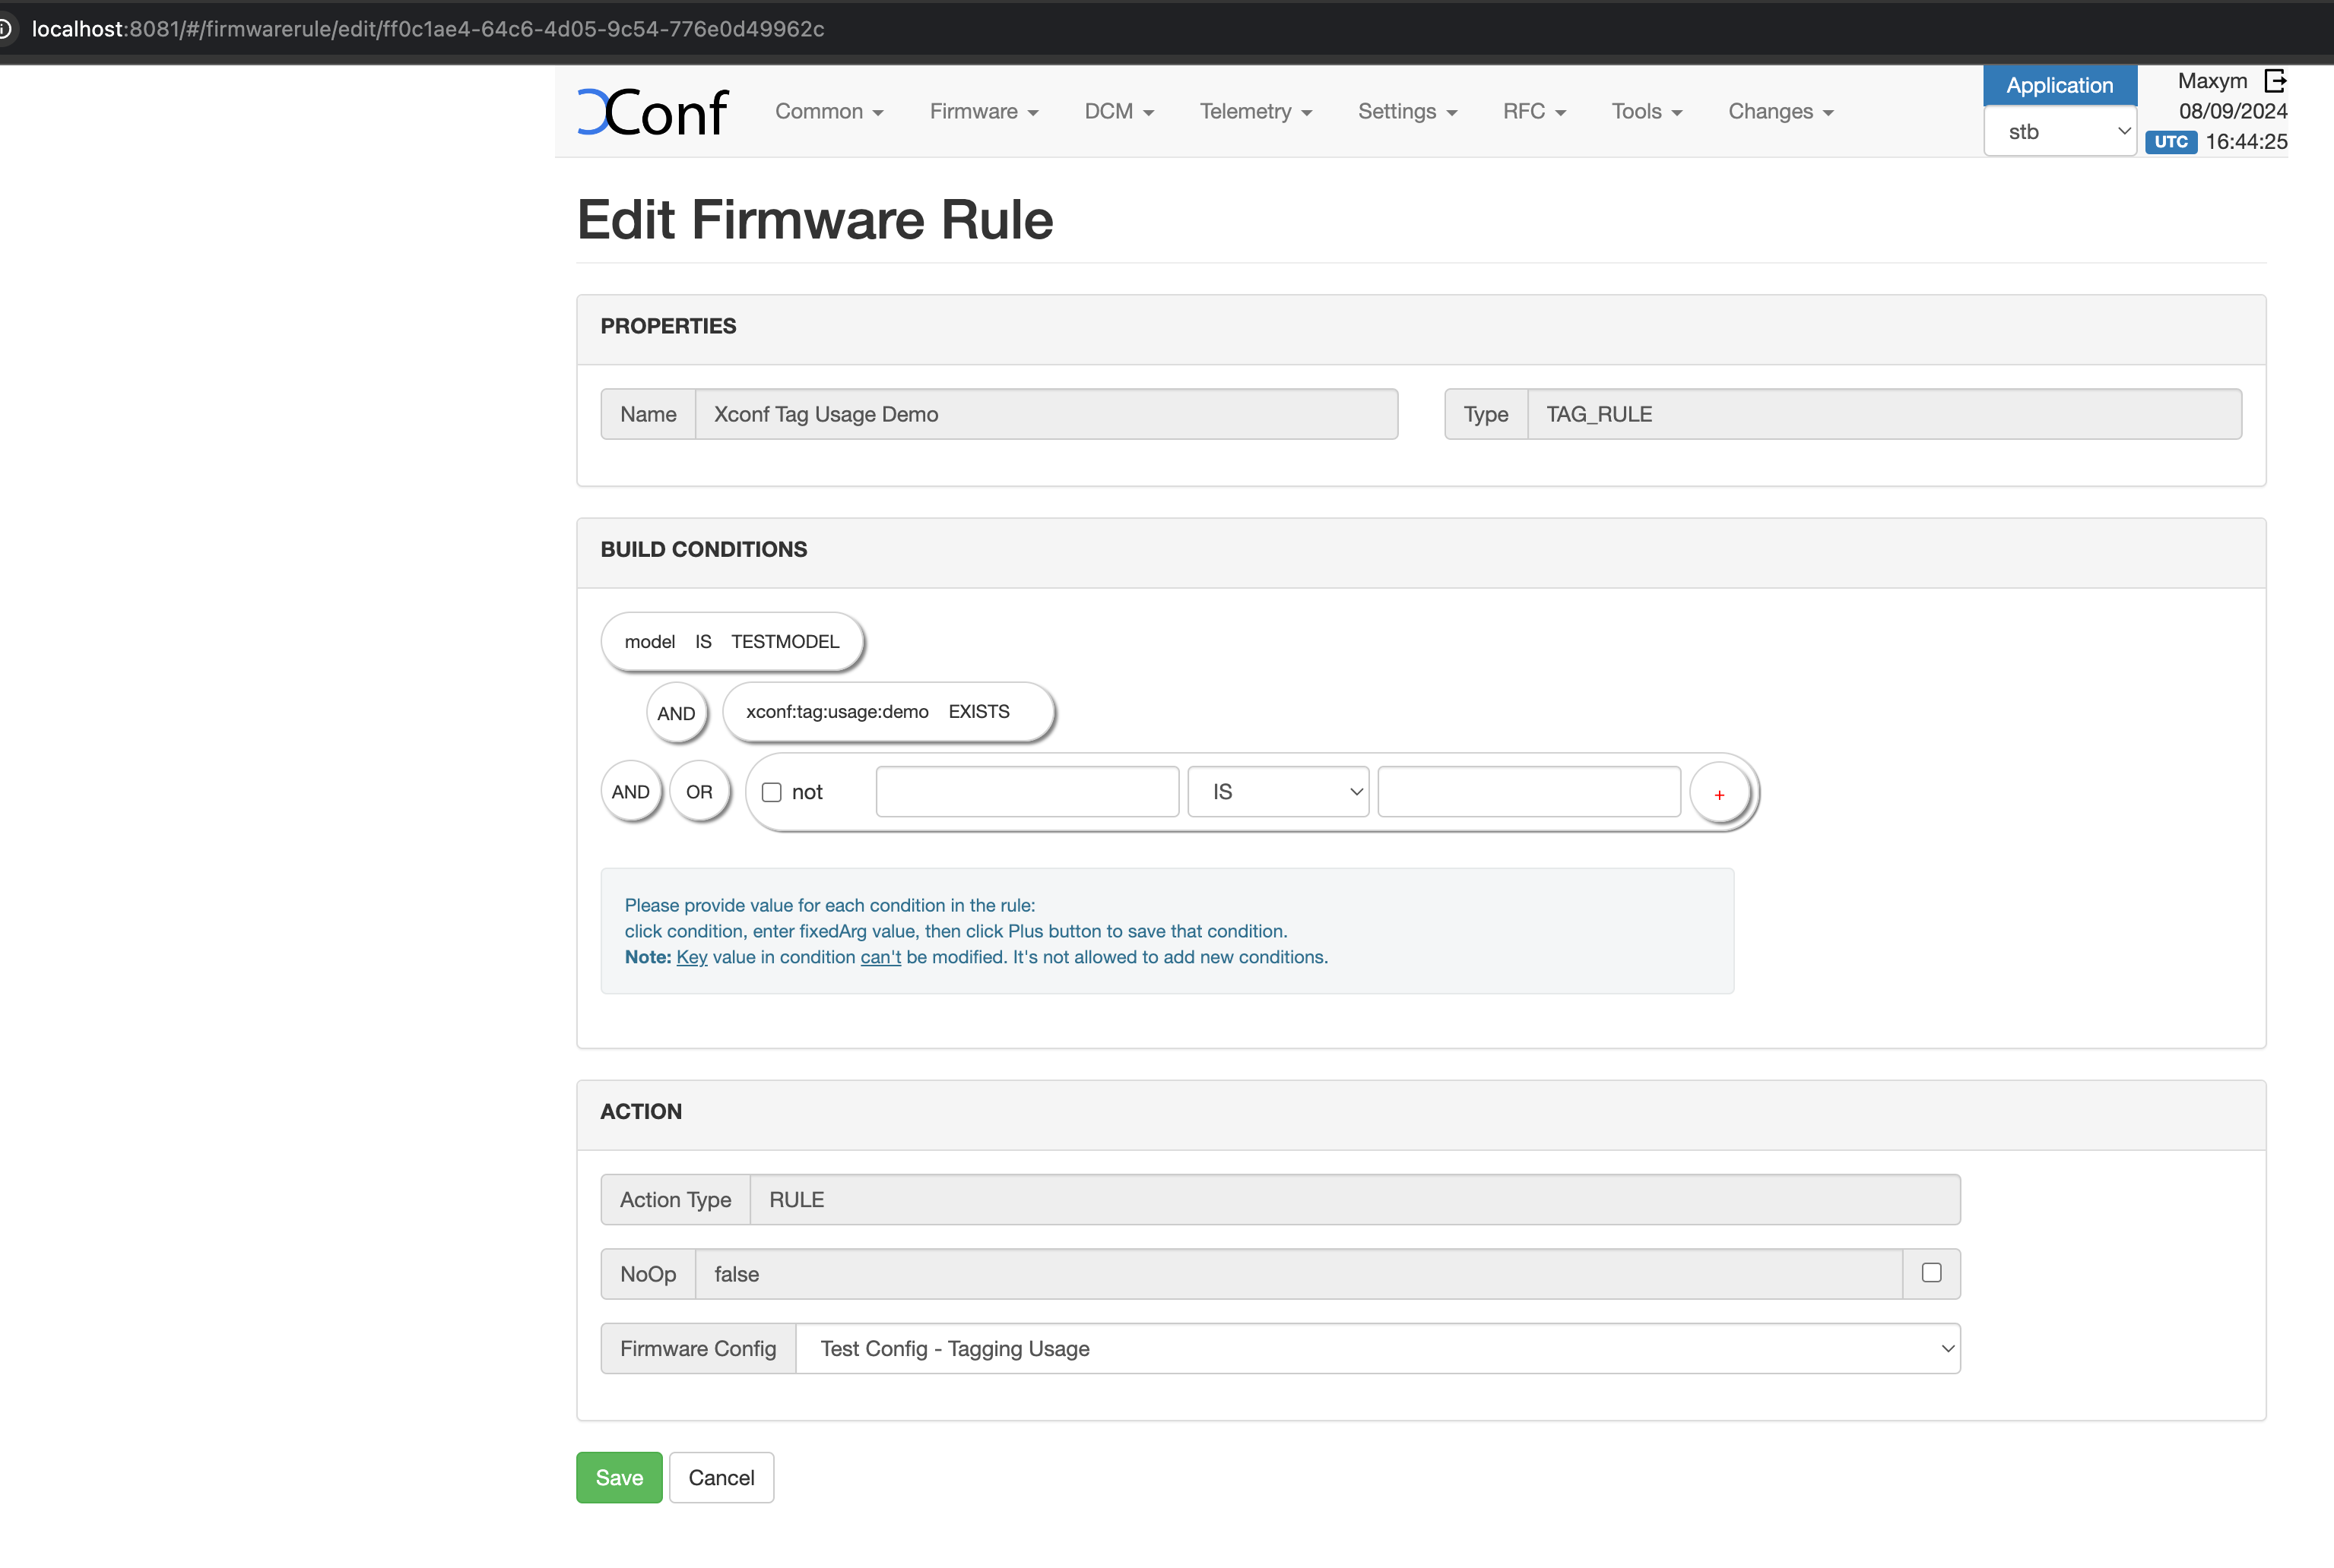Click the site info icon in address bar
Viewport: 2334px width, 1568px height.
click(6, 29)
